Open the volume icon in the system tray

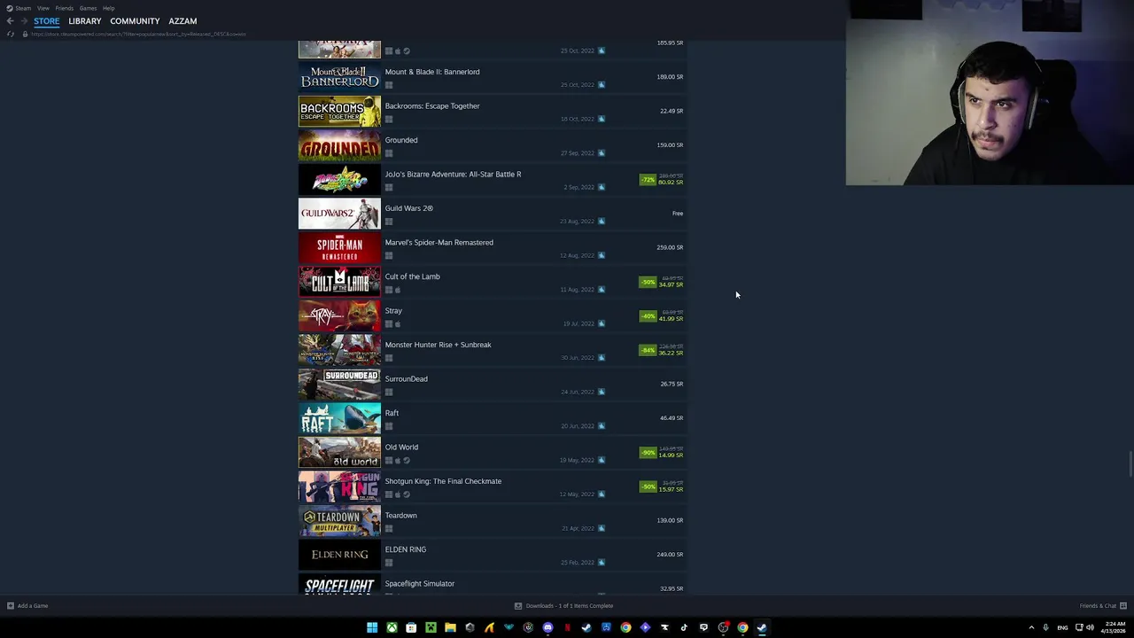coord(1090,627)
